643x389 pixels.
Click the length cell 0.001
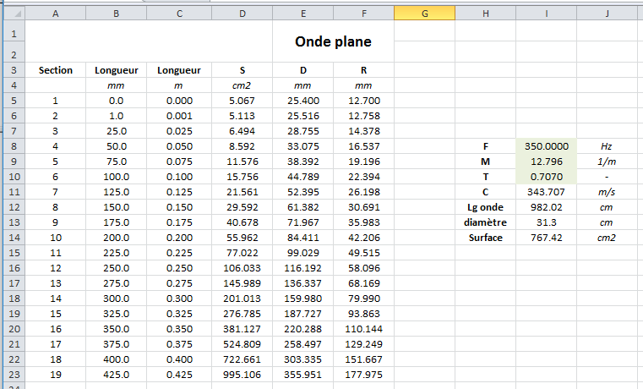pyautogui.click(x=179, y=116)
